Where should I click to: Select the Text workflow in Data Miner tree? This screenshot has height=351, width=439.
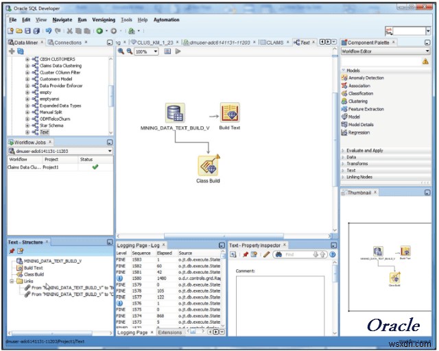click(44, 132)
